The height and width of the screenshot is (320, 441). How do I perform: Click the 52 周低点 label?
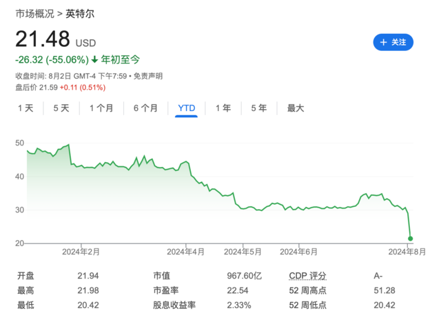click(308, 305)
